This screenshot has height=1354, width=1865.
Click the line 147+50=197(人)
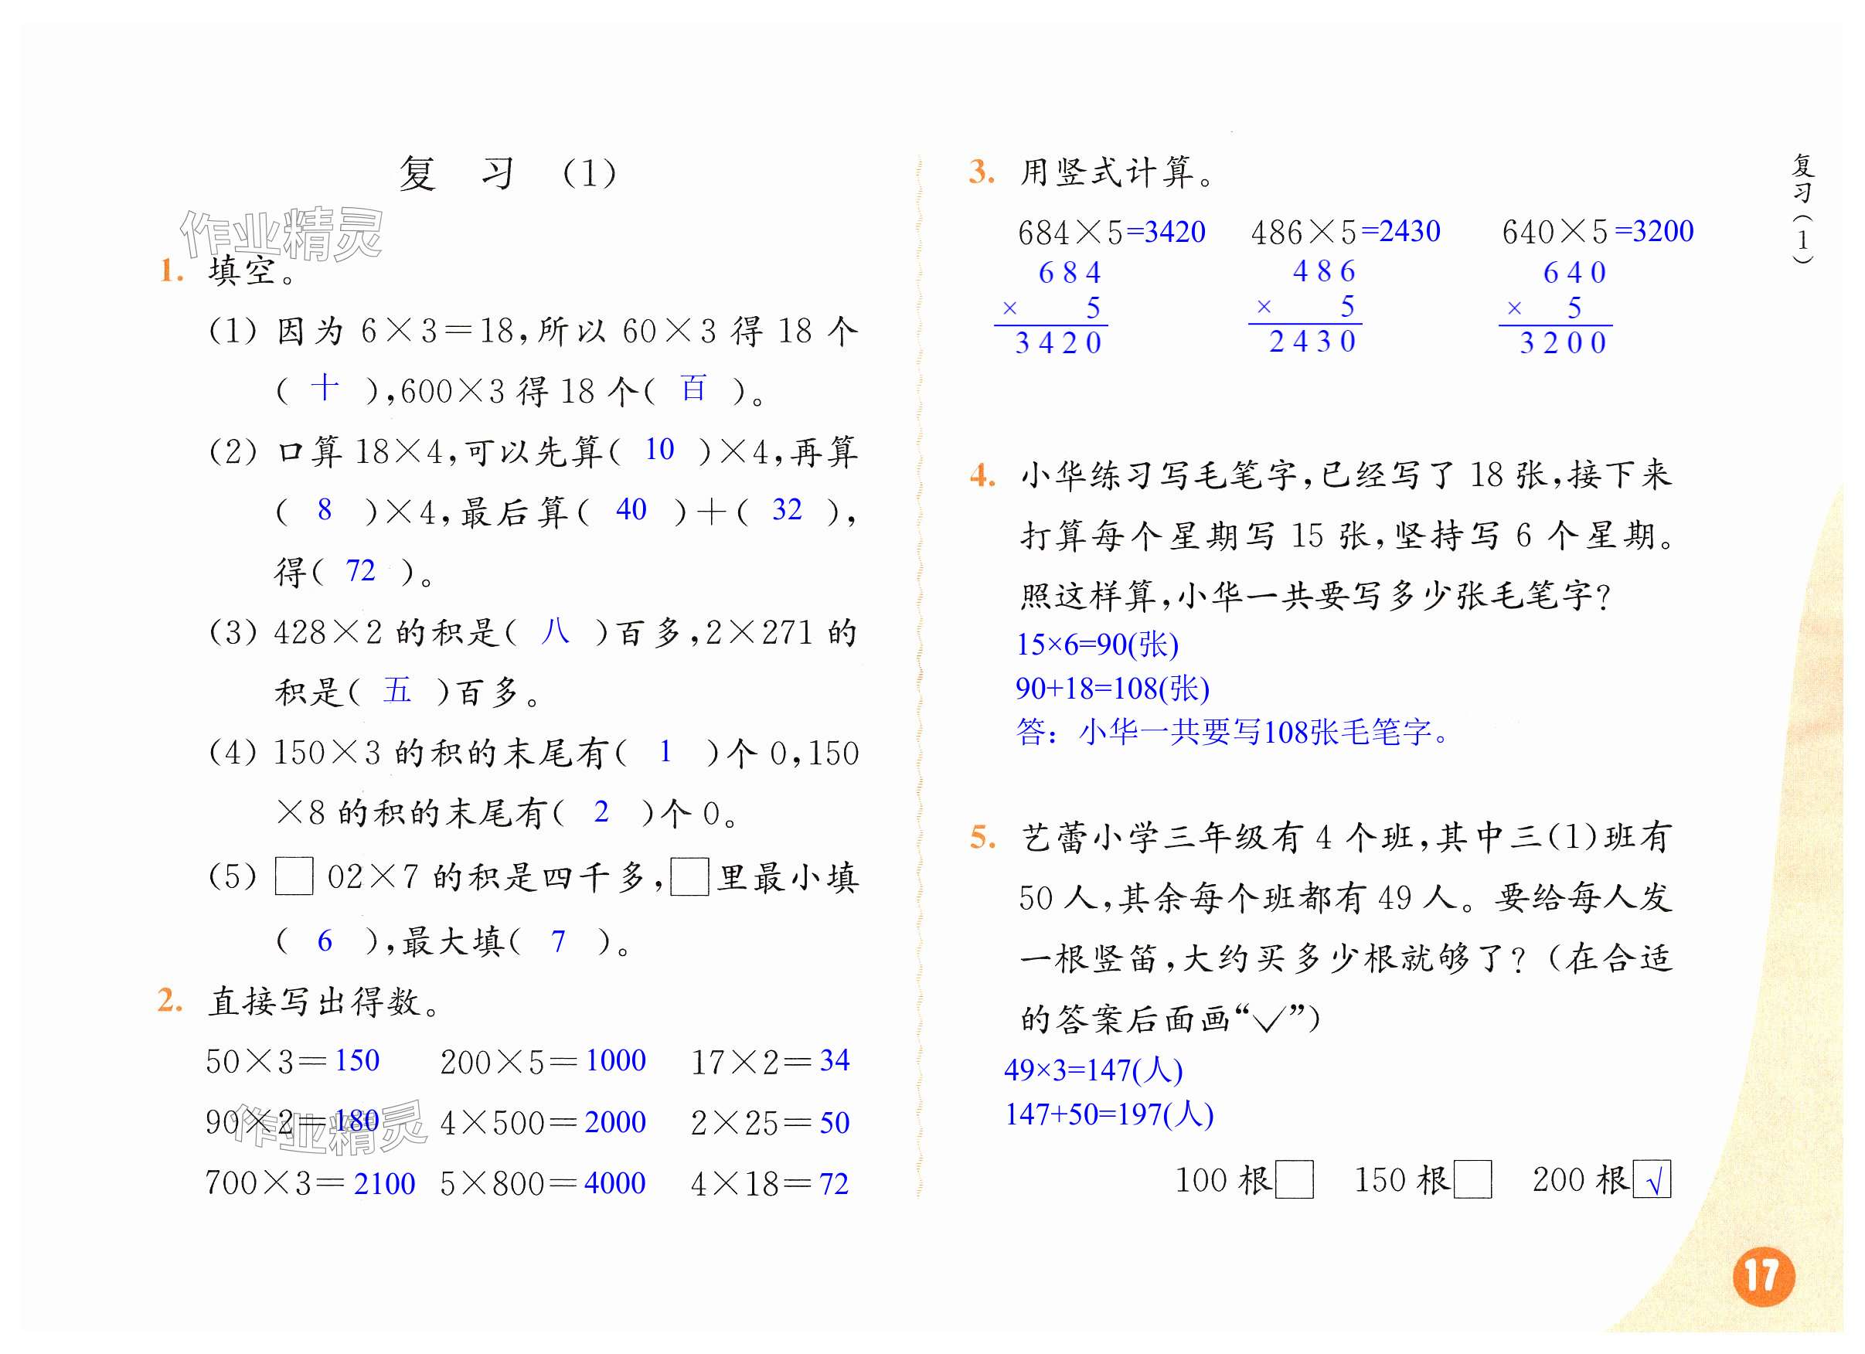[1109, 1114]
